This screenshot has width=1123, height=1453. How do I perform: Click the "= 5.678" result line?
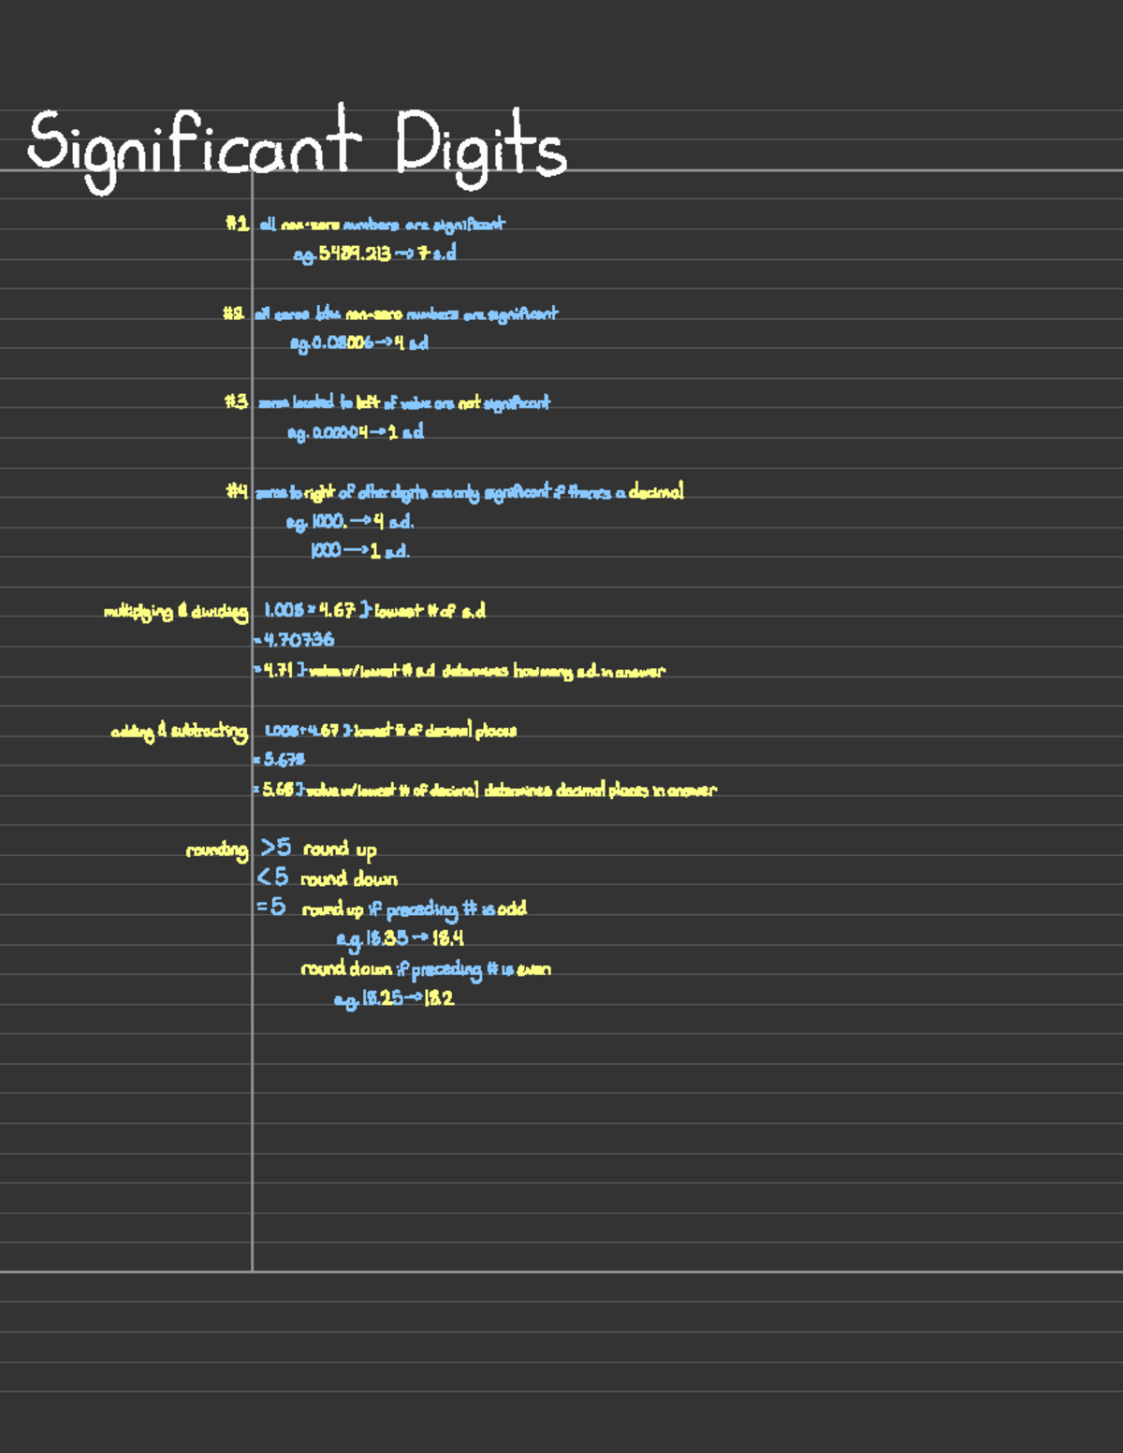click(x=283, y=760)
